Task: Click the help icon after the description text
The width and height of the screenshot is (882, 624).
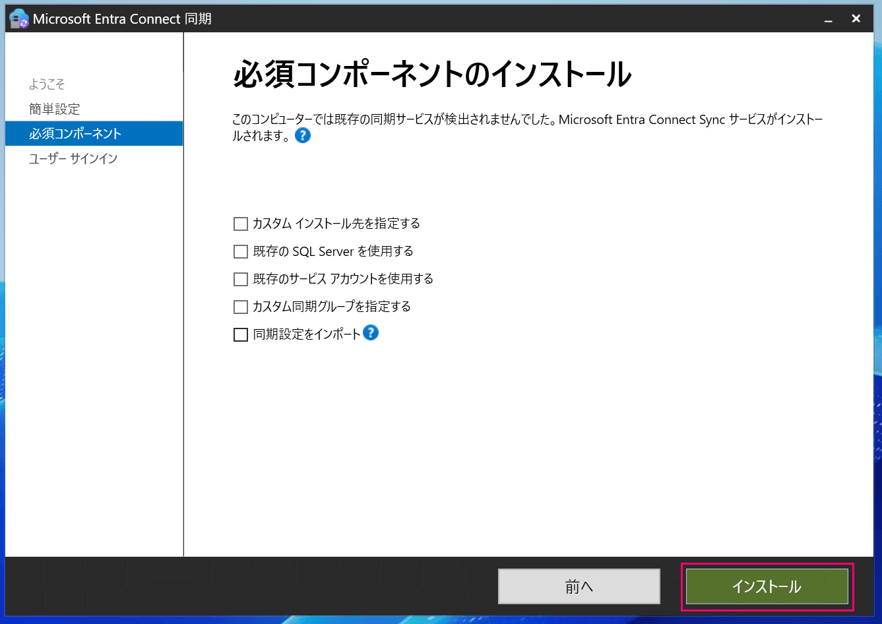Action: coord(303,136)
